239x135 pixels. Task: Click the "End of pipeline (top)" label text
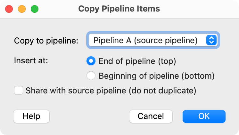pos(137,60)
